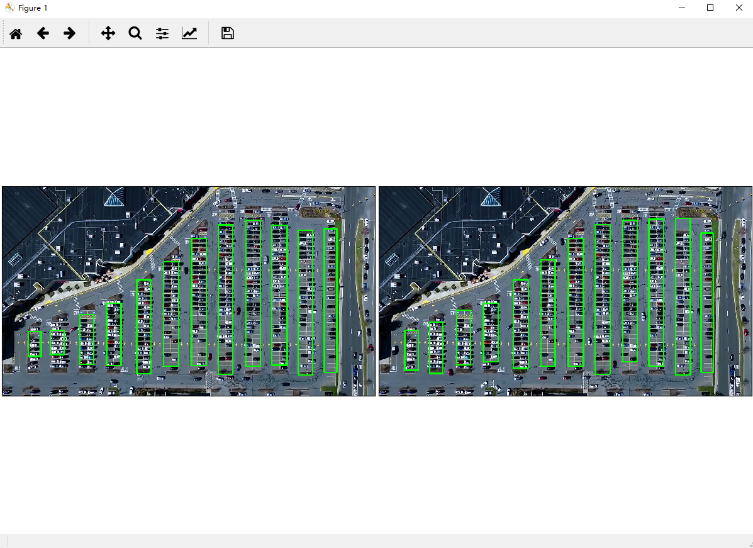753x548 pixels.
Task: Click the left parking lot image
Action: (189, 291)
